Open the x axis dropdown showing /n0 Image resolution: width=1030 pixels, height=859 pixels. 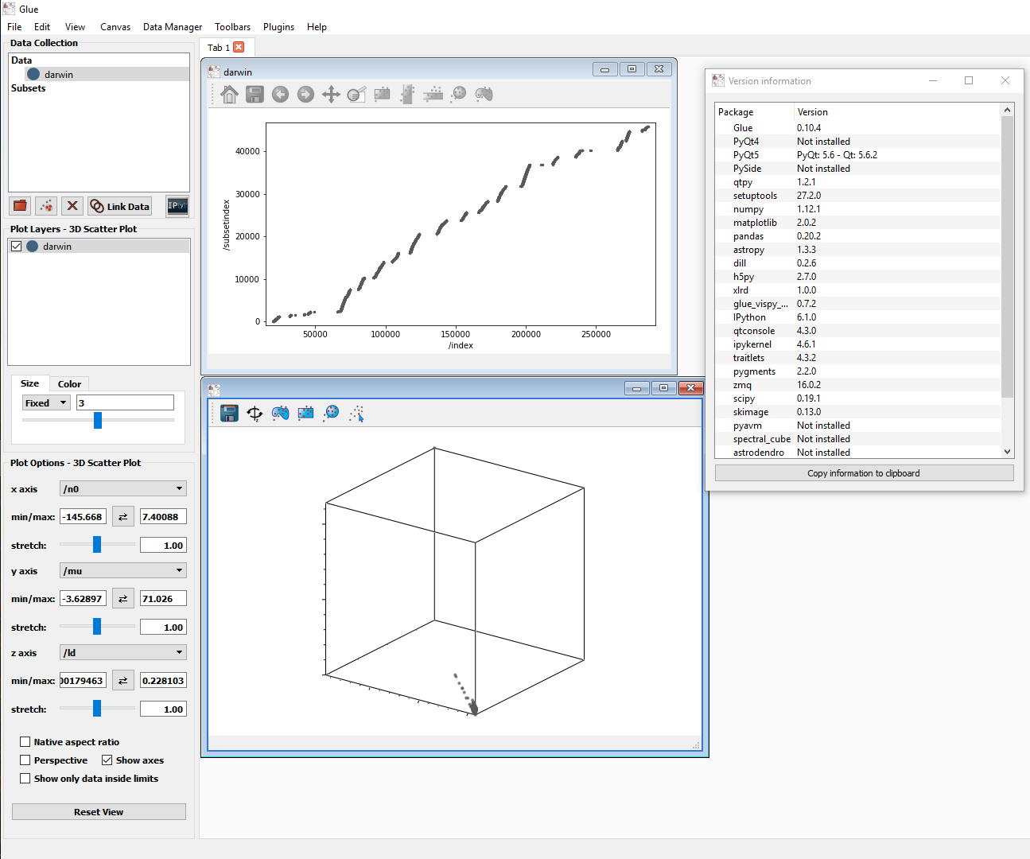pos(122,488)
